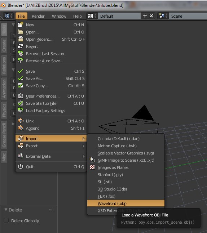The image size is (207, 233).
Task: Open the File menu
Action: (x=21, y=16)
